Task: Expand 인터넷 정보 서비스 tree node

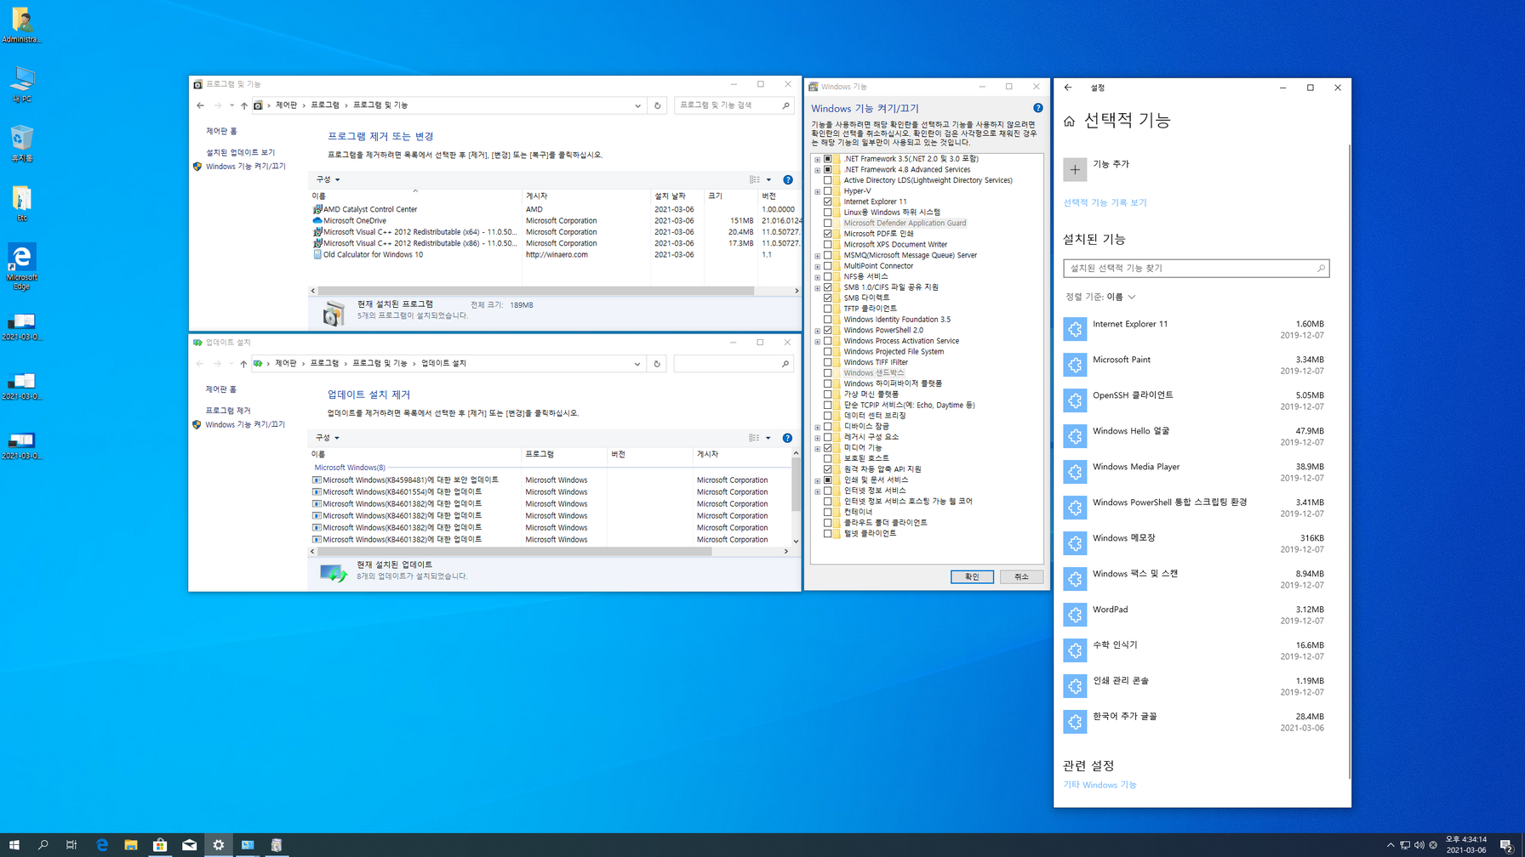Action: 818,491
